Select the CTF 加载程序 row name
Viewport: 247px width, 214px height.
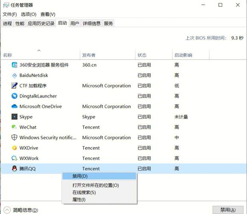point(33,86)
